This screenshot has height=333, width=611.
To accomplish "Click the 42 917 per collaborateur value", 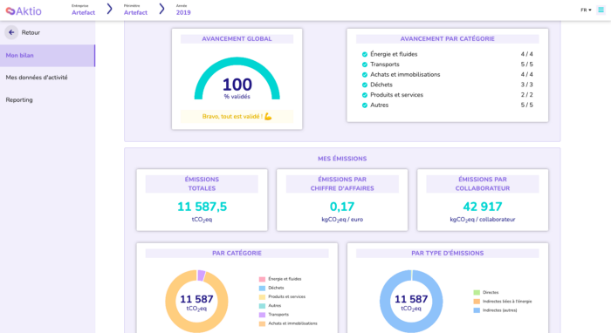I will coord(483,207).
